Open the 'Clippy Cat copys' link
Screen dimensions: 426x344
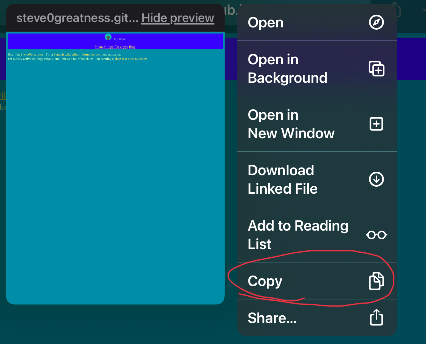(x=116, y=47)
